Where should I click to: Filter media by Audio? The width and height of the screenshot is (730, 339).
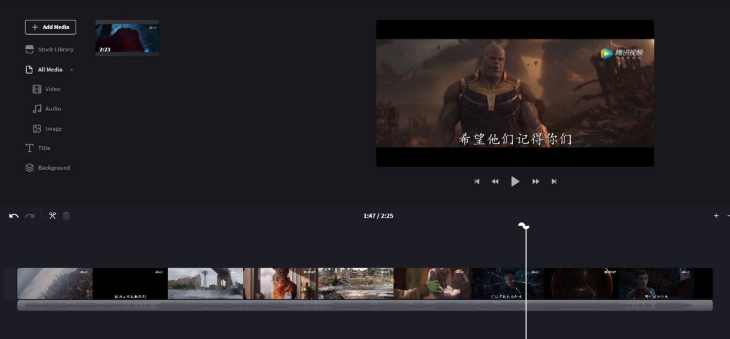click(x=46, y=108)
